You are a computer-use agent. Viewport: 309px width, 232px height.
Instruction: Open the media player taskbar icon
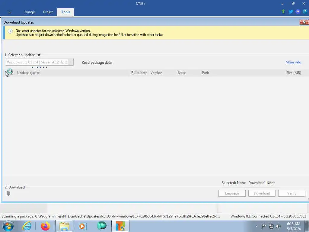[82, 226]
